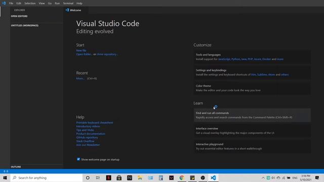Open the File menu

(11, 4)
